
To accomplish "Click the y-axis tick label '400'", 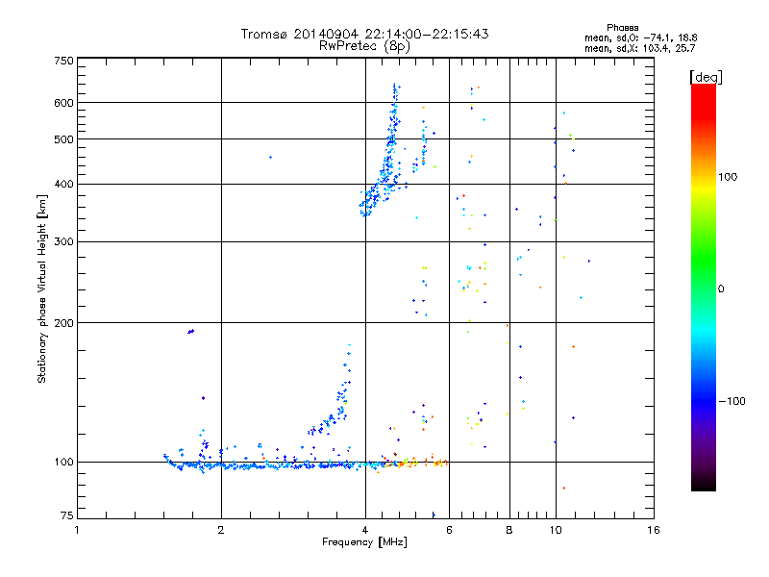I will click(x=64, y=184).
